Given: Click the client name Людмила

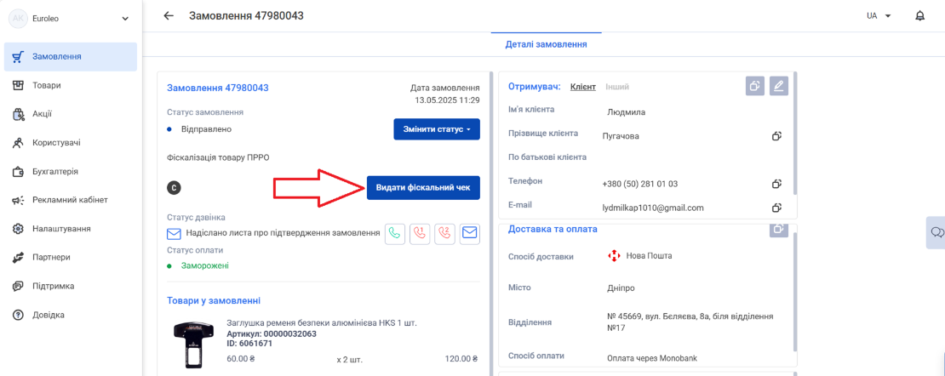Looking at the screenshot, I should pyautogui.click(x=626, y=112).
